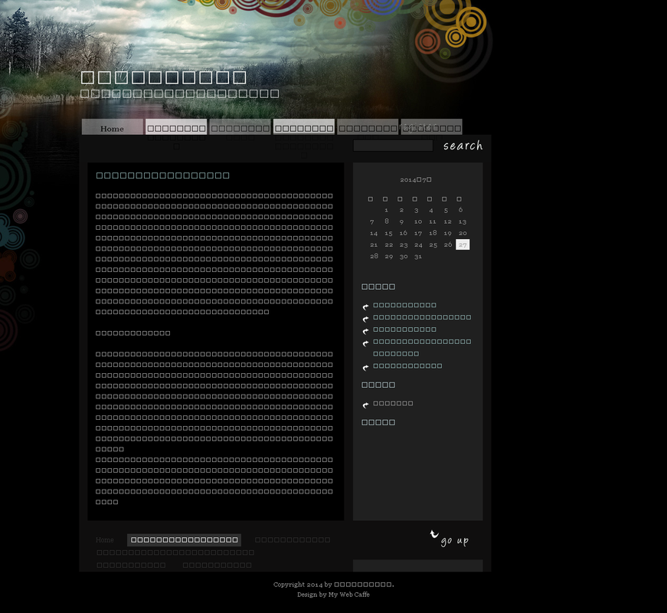Pick calendar day 22
The image size is (667, 613).
(x=389, y=244)
